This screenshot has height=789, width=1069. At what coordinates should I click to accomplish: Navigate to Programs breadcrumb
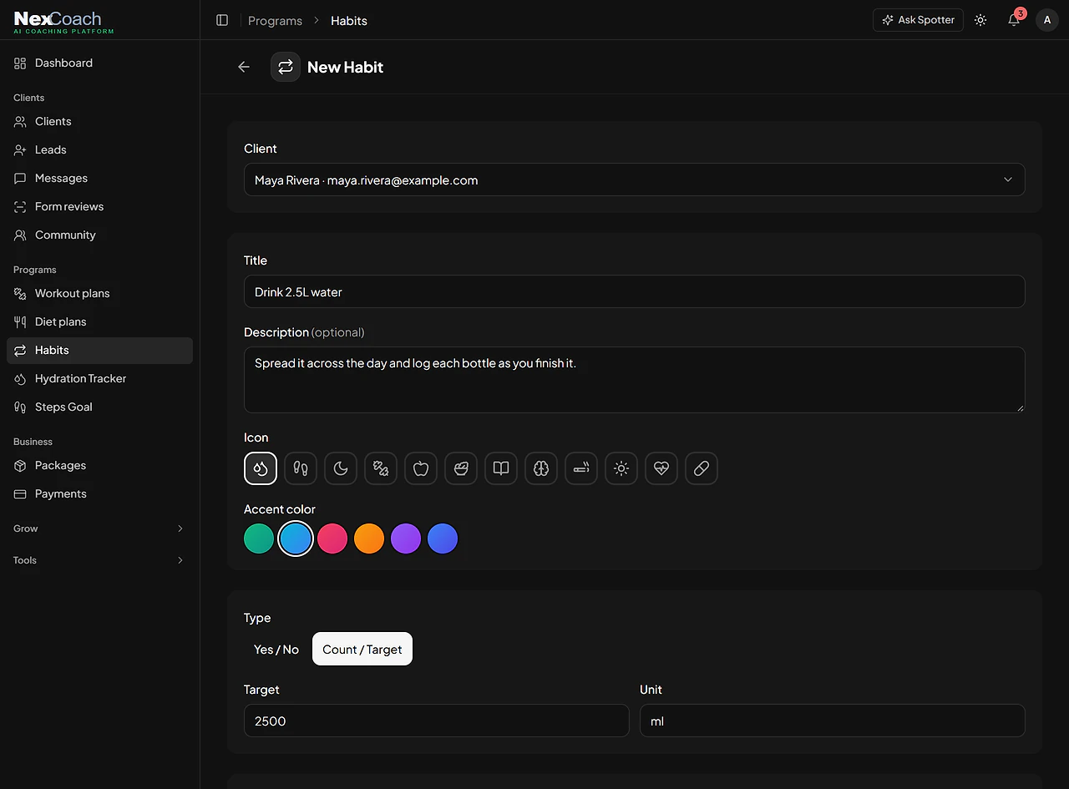(x=275, y=20)
